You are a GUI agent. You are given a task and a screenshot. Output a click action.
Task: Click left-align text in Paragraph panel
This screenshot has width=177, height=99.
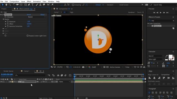point(149,93)
